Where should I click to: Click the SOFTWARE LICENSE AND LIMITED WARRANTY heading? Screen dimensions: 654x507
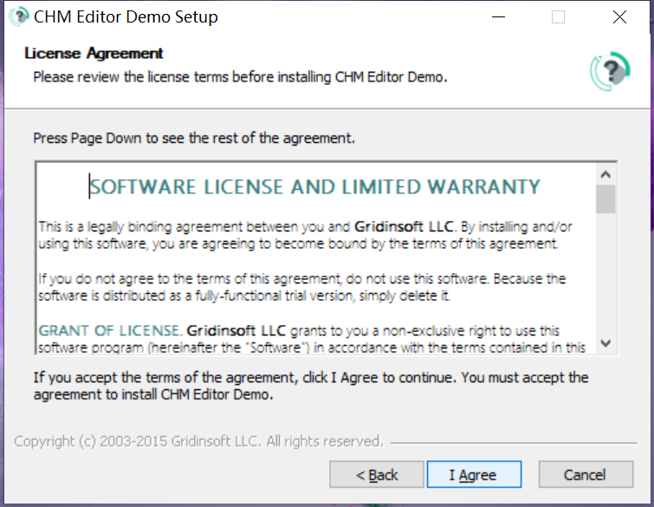315,187
